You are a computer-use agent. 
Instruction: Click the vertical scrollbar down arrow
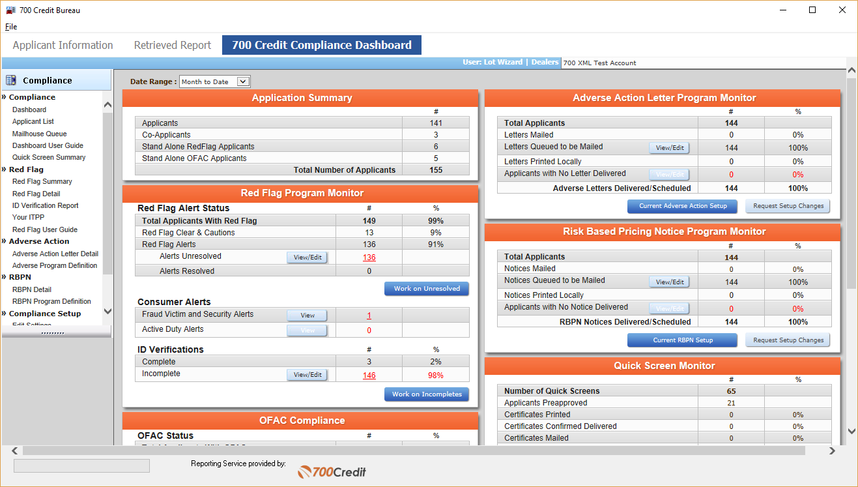pyautogui.click(x=851, y=431)
